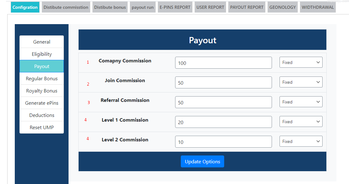Click the Update Options button

(202, 161)
